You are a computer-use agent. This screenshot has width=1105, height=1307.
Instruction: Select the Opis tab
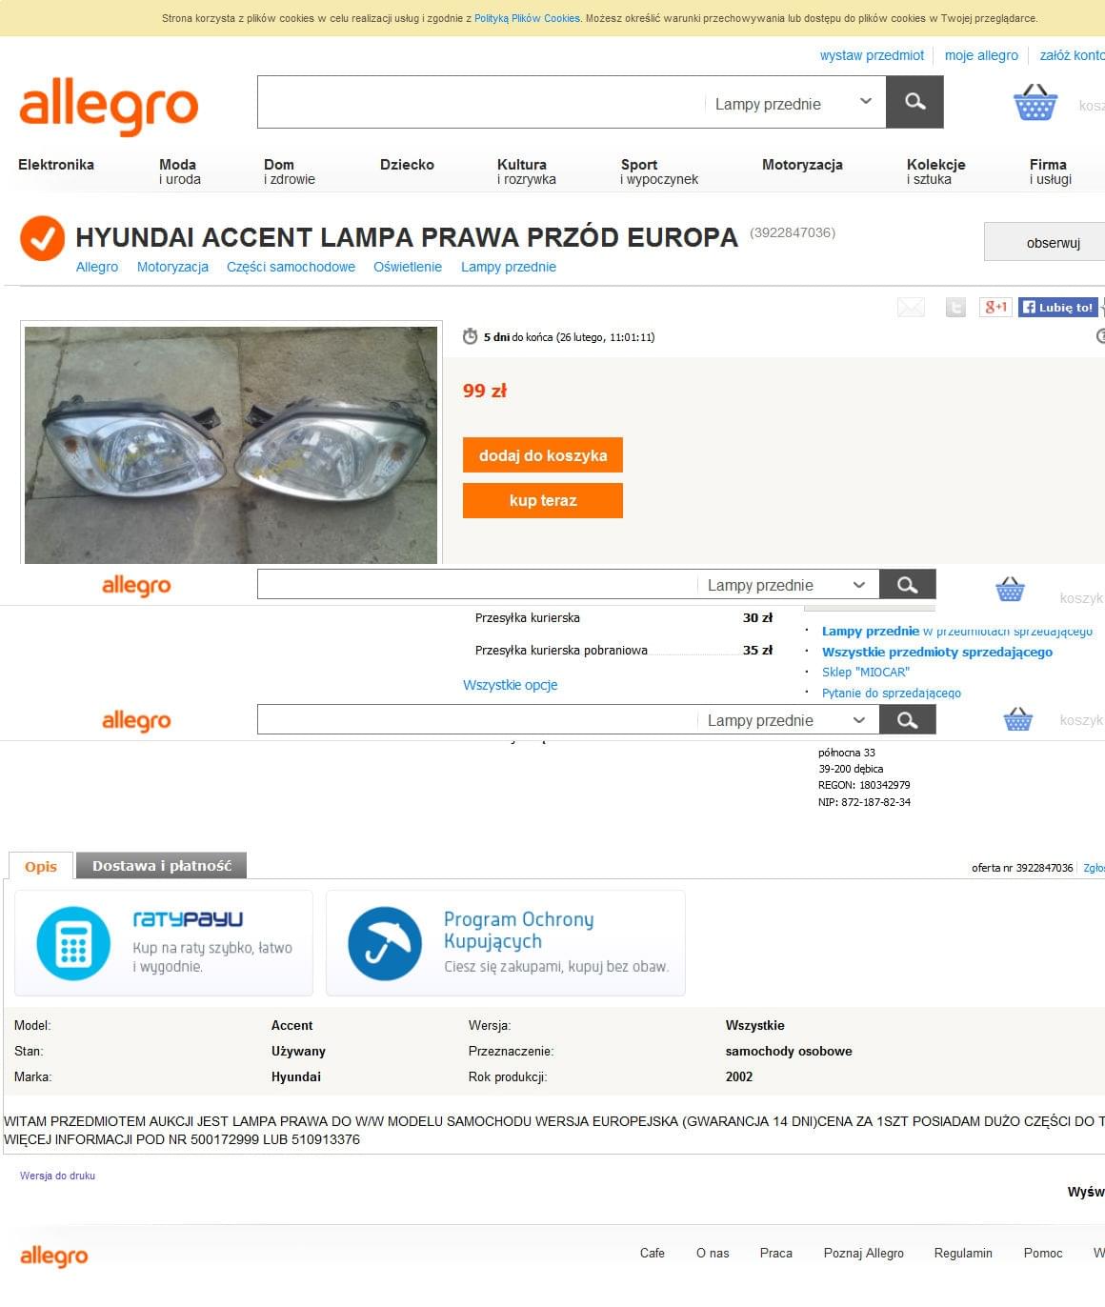click(x=41, y=866)
